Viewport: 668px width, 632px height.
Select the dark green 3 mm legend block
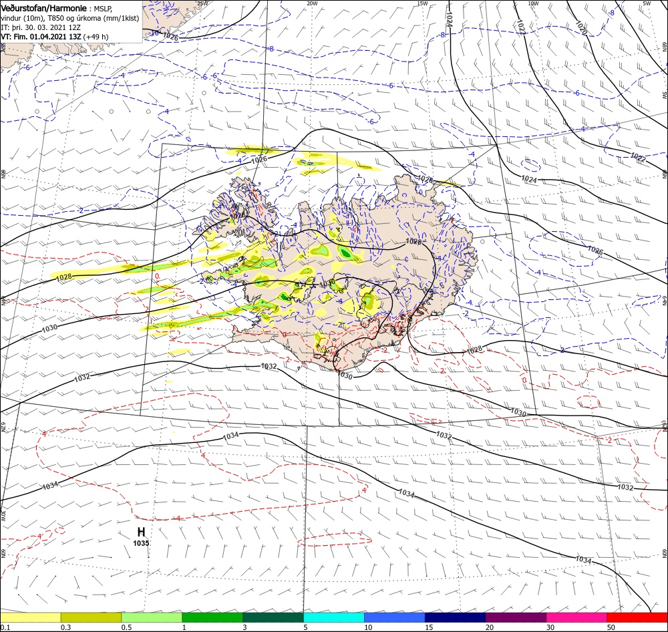point(273,617)
